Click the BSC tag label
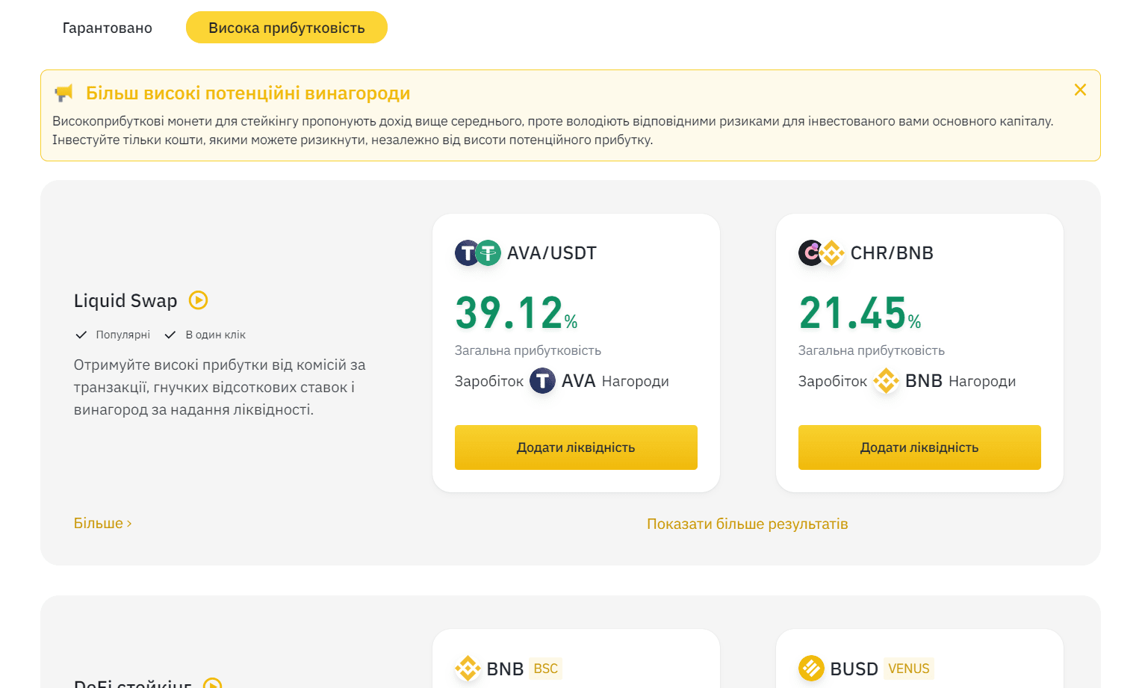Screen dimensions: 1139x688 coord(546,669)
